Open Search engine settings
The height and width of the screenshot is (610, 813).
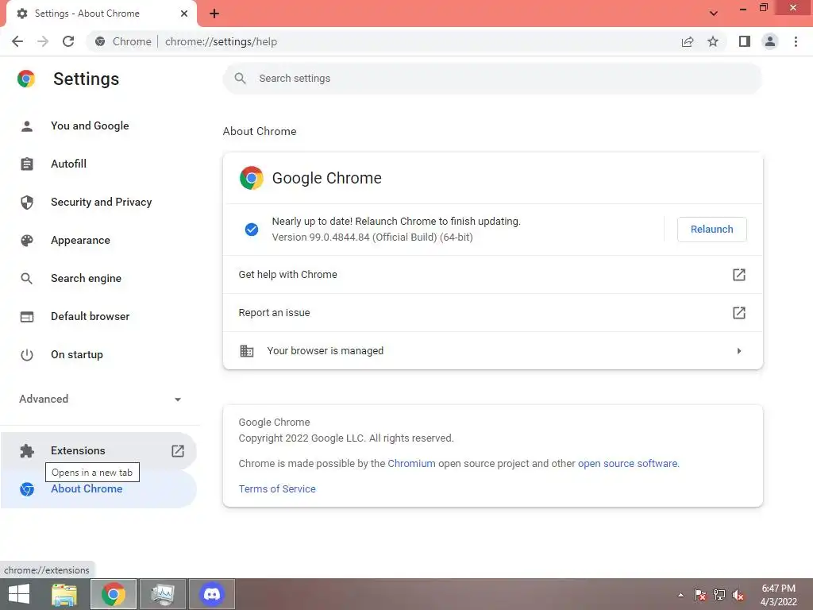[98, 278]
